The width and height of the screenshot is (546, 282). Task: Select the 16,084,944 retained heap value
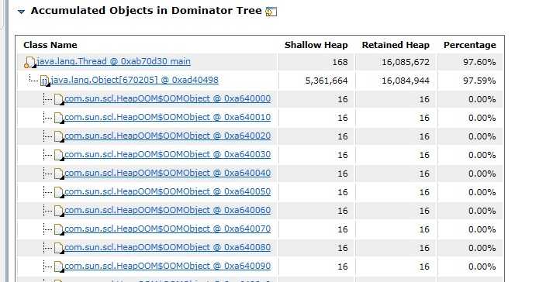point(406,81)
